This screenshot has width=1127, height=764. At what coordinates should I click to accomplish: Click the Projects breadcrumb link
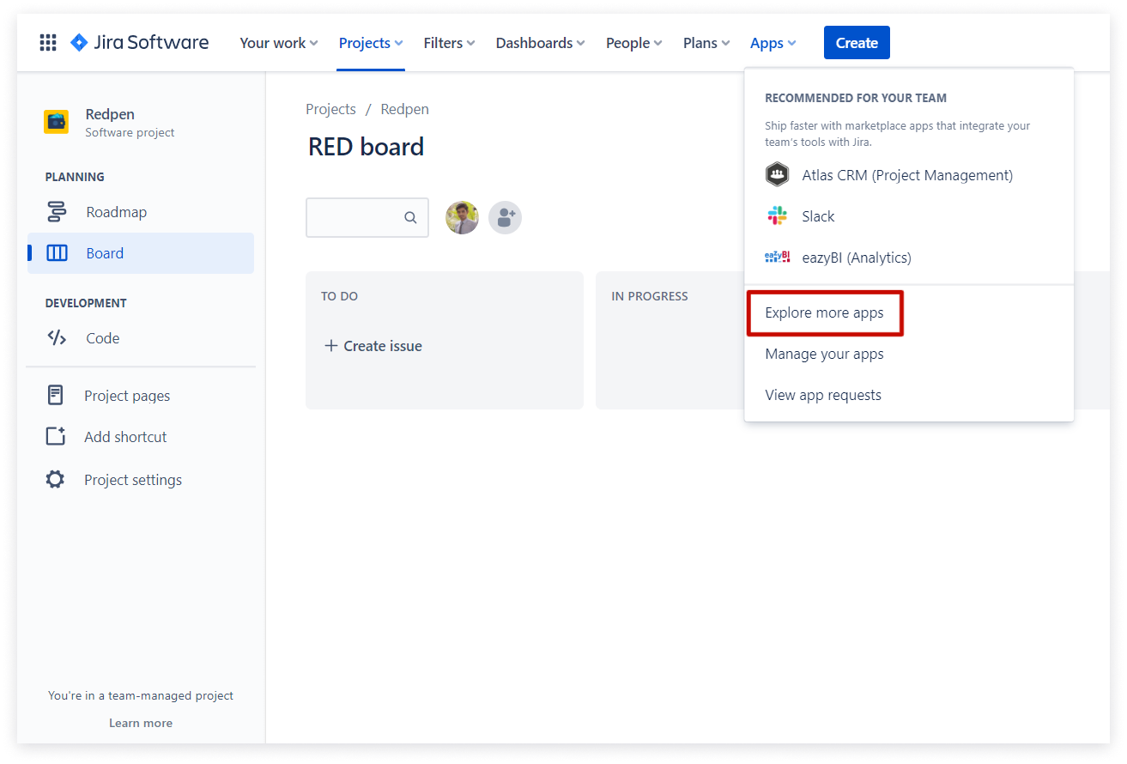point(330,109)
